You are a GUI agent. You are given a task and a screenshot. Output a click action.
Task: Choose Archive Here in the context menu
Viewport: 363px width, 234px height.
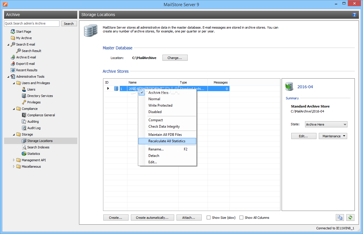coord(167,93)
